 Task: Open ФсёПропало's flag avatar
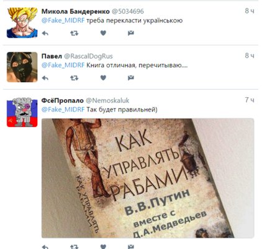(22, 111)
